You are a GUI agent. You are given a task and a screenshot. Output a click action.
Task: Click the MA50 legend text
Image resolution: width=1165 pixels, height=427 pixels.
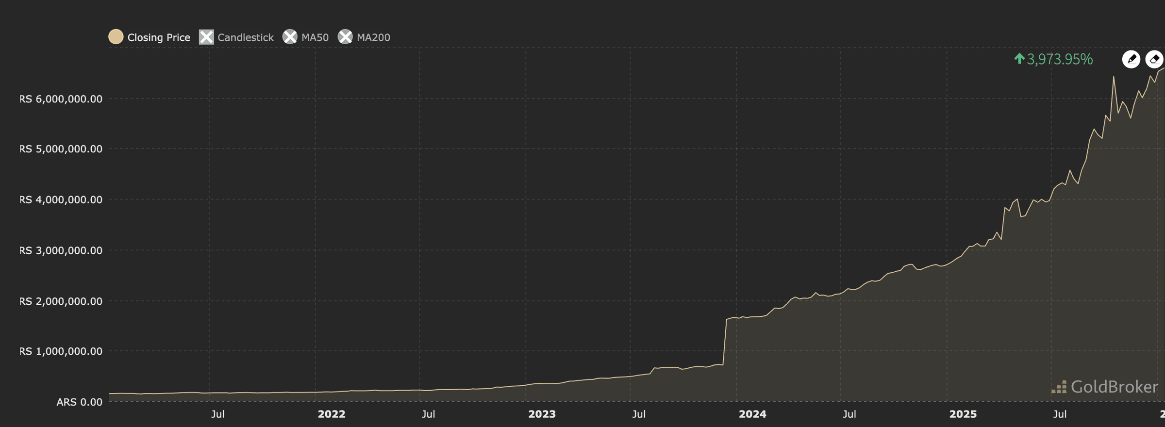[x=315, y=37]
